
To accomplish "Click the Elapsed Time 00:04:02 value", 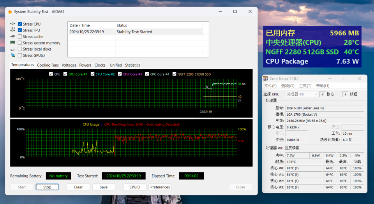I will 191,176.
